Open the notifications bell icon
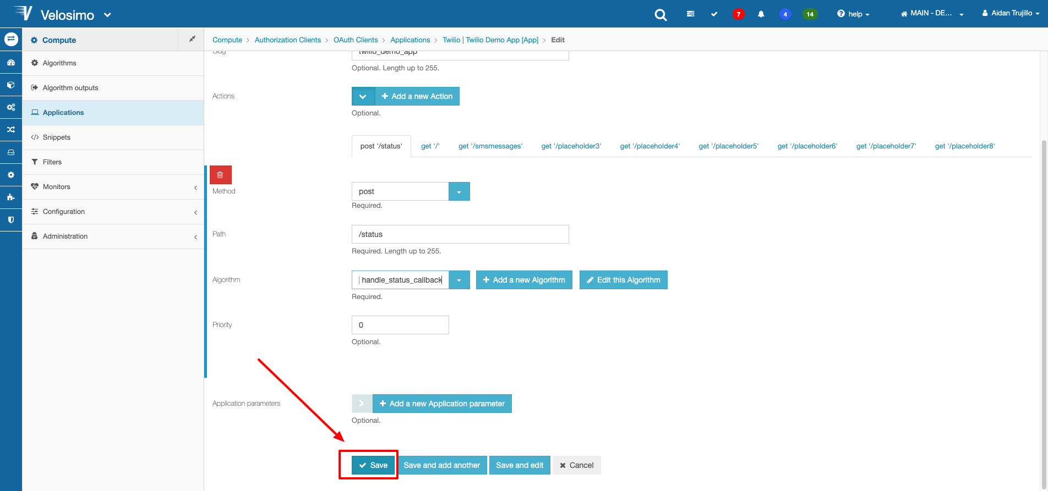 click(761, 14)
